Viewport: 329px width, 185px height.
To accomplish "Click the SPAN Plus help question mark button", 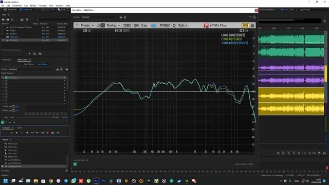I will tap(77, 25).
